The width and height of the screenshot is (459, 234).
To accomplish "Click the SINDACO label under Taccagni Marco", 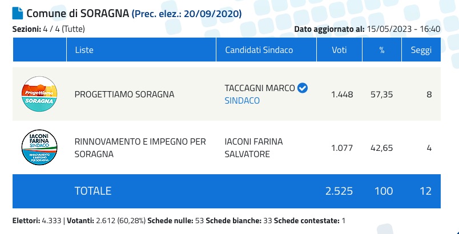I will pyautogui.click(x=242, y=101).
